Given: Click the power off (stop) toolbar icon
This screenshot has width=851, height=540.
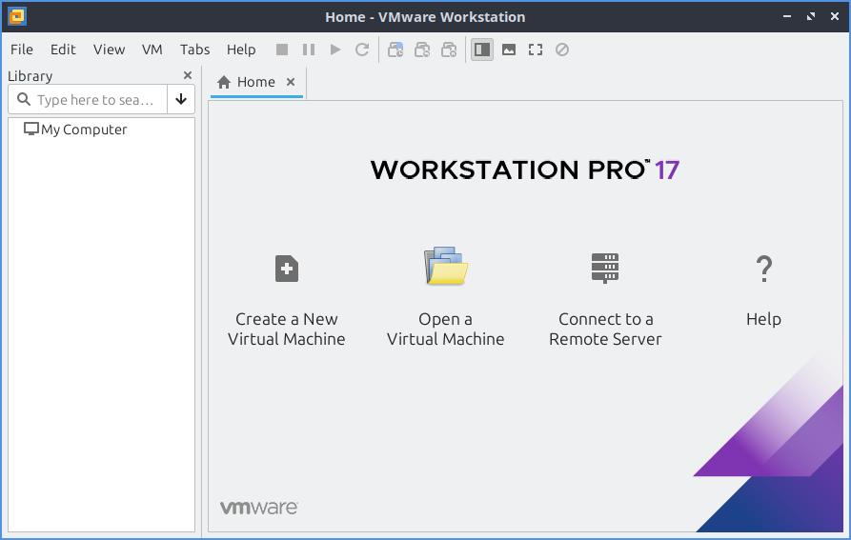Looking at the screenshot, I should (x=282, y=50).
